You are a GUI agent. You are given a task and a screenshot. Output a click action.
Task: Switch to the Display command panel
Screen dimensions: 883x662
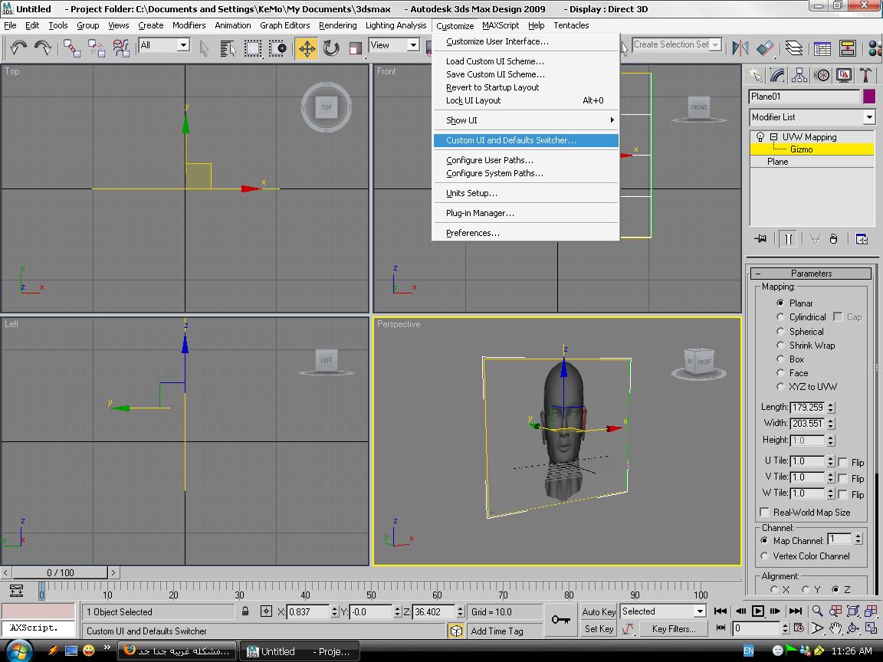click(844, 75)
